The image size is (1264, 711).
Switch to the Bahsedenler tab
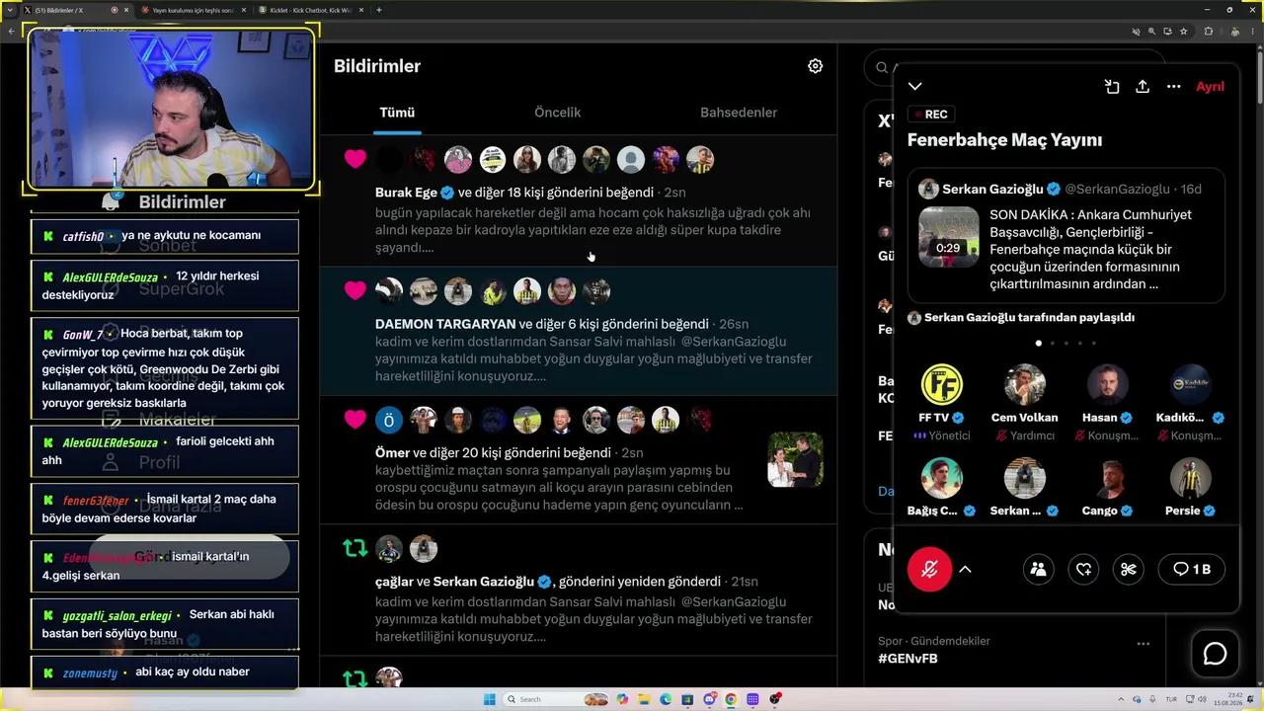(739, 113)
